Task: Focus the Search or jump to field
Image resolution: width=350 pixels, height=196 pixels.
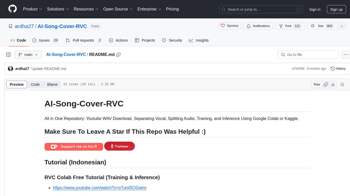Action: pos(260,9)
